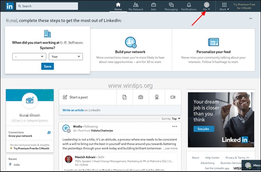This screenshot has height=172, width=261.
Task: Open the Work apps grid dropdown
Action: 224,6
